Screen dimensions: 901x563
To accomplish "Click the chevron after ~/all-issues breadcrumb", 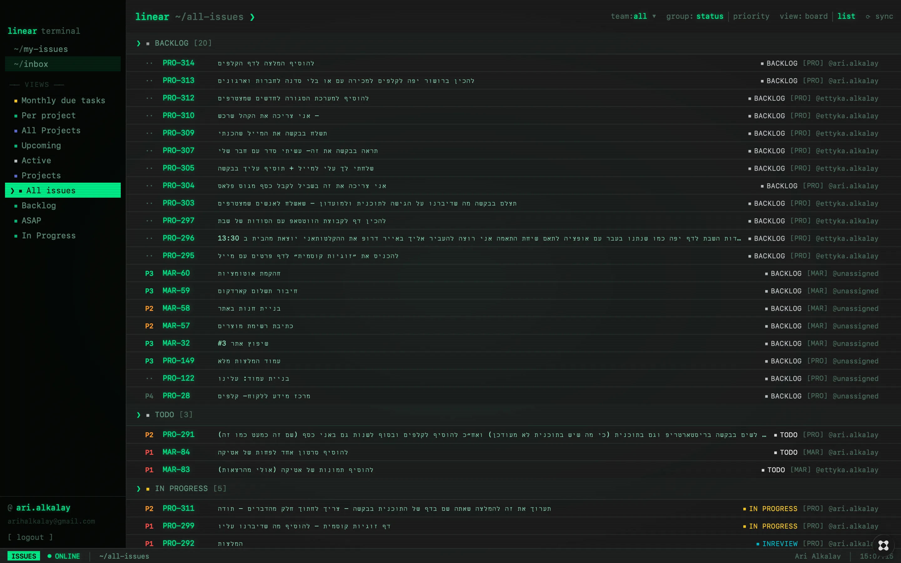I will pos(252,17).
